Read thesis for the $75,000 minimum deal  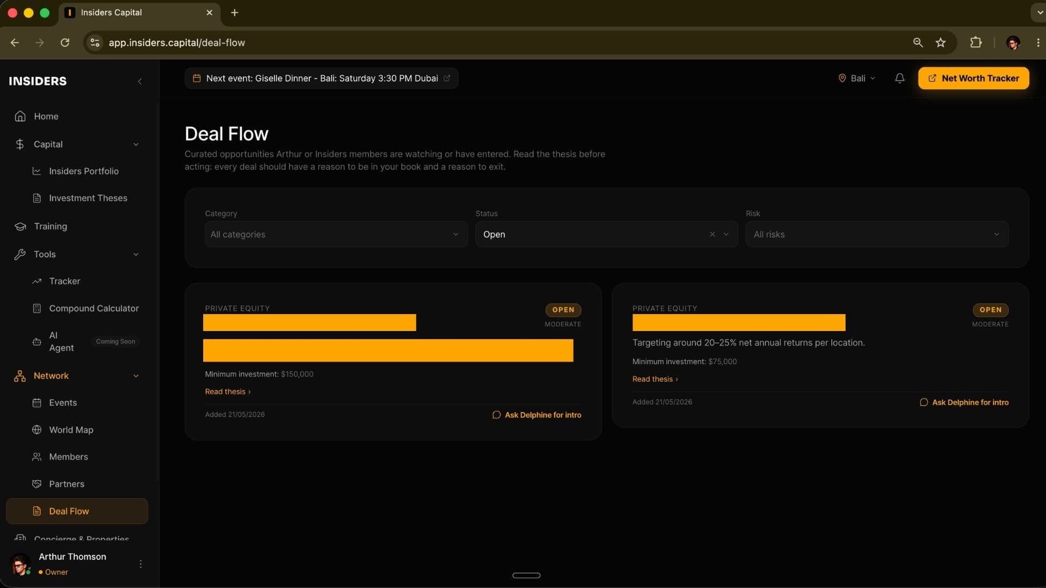655,379
